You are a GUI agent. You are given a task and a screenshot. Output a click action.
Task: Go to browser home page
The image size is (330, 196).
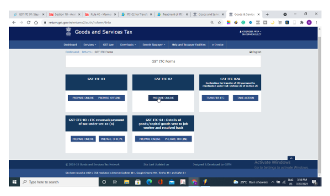pyautogui.click(x=36, y=23)
